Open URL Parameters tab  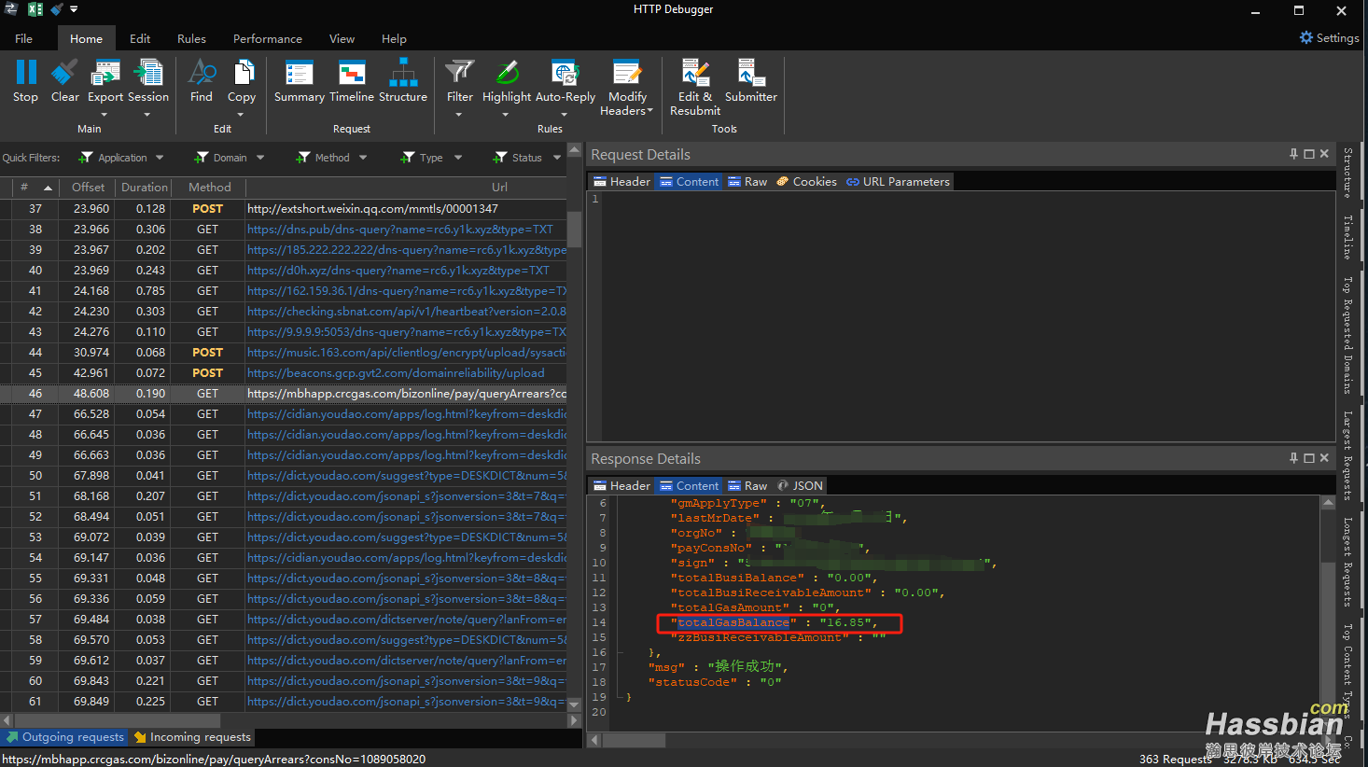coord(898,182)
